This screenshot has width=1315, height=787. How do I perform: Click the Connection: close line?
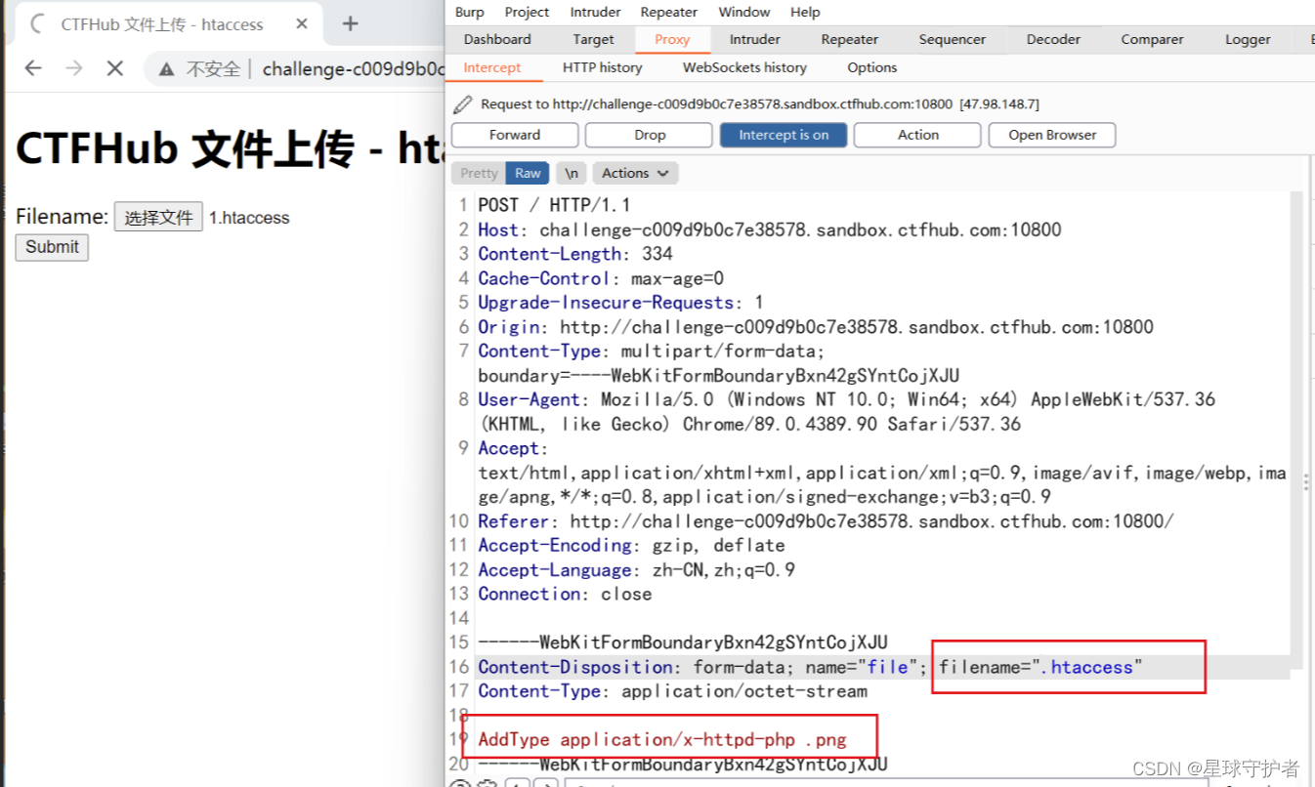tap(565, 594)
